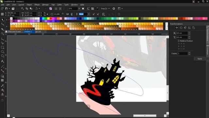Pick the red swatch in top palette
This screenshot has height=118, width=209.
(51, 18)
